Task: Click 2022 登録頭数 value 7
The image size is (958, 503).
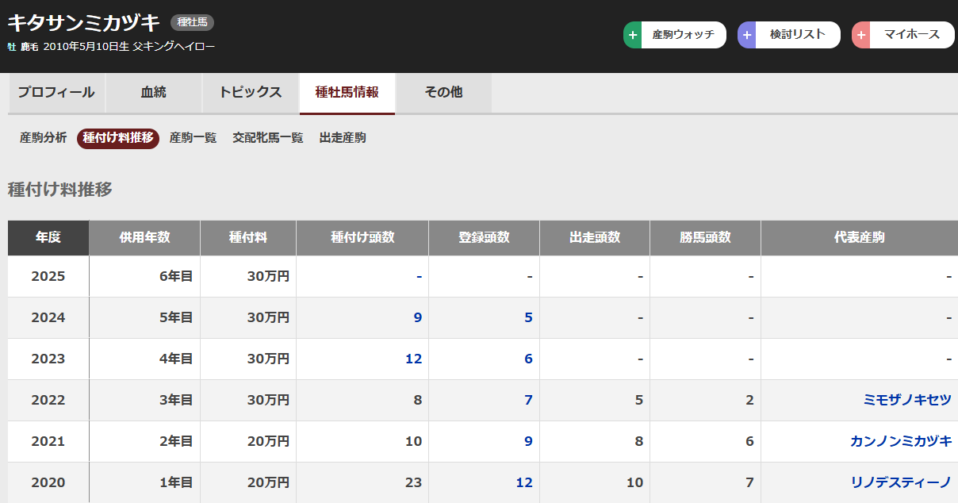Action: coord(528,400)
